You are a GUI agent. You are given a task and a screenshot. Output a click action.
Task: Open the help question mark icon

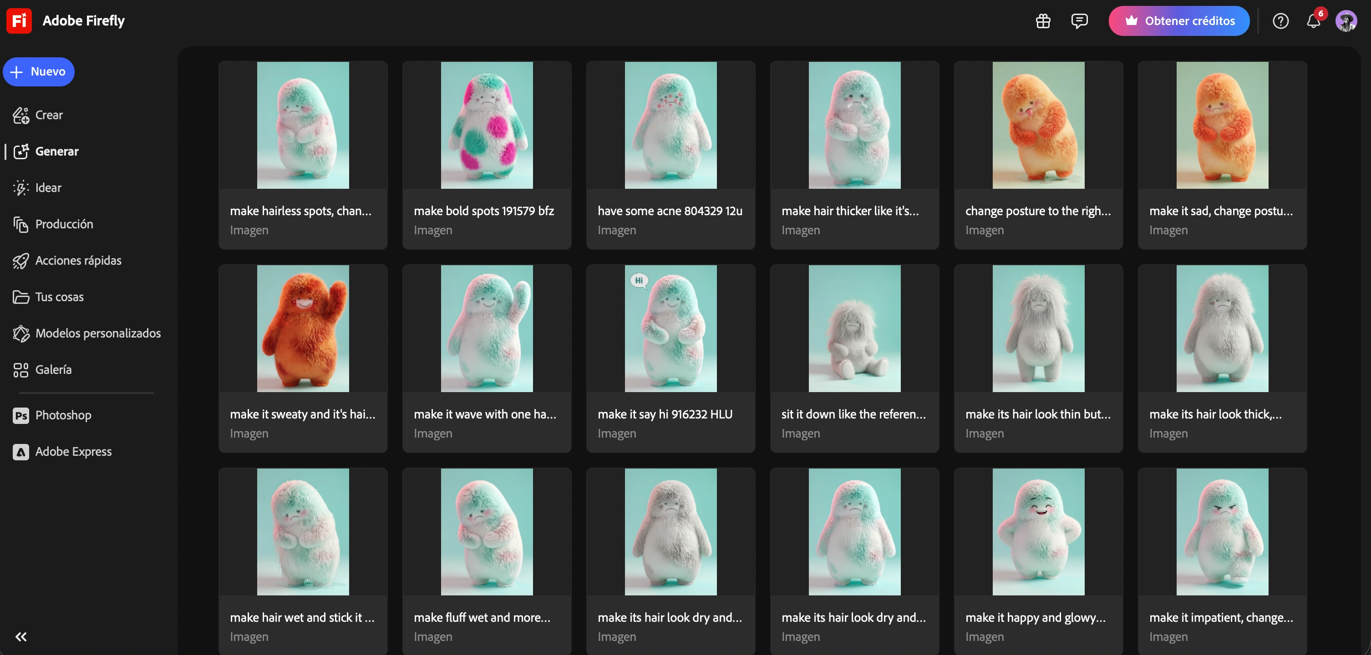coord(1280,21)
